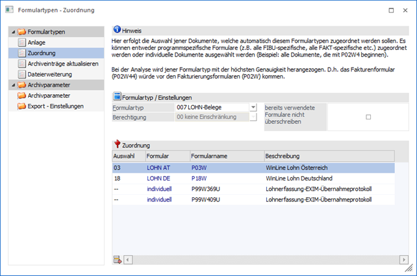Toggle 'bereits verwendete Formulare nicht überschreiben' checkbox
The width and height of the screenshot is (417, 276).
(x=368, y=117)
